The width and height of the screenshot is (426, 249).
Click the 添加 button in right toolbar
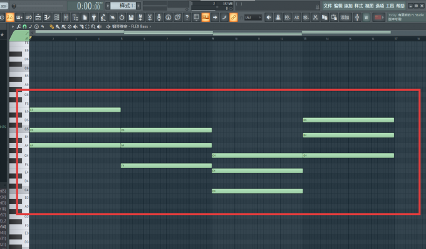tap(345, 18)
